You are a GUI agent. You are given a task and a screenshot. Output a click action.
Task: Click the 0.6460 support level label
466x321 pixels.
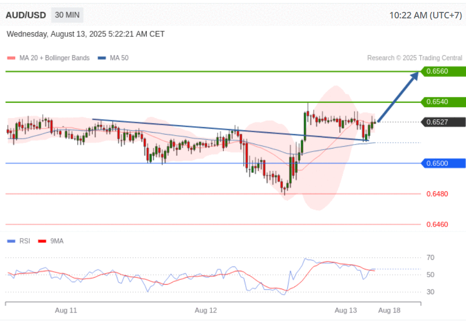coord(437,225)
